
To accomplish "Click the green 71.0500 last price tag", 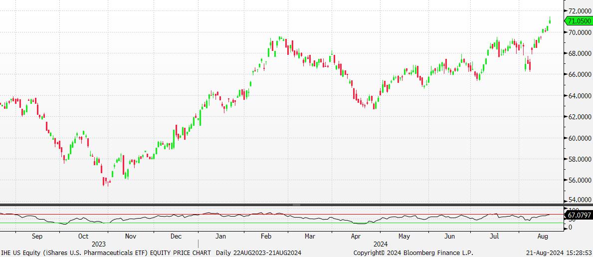I will [578, 21].
